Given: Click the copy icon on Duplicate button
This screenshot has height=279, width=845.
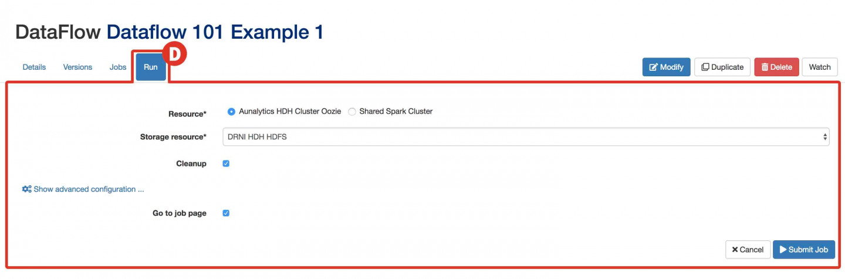Looking at the screenshot, I should coord(705,67).
